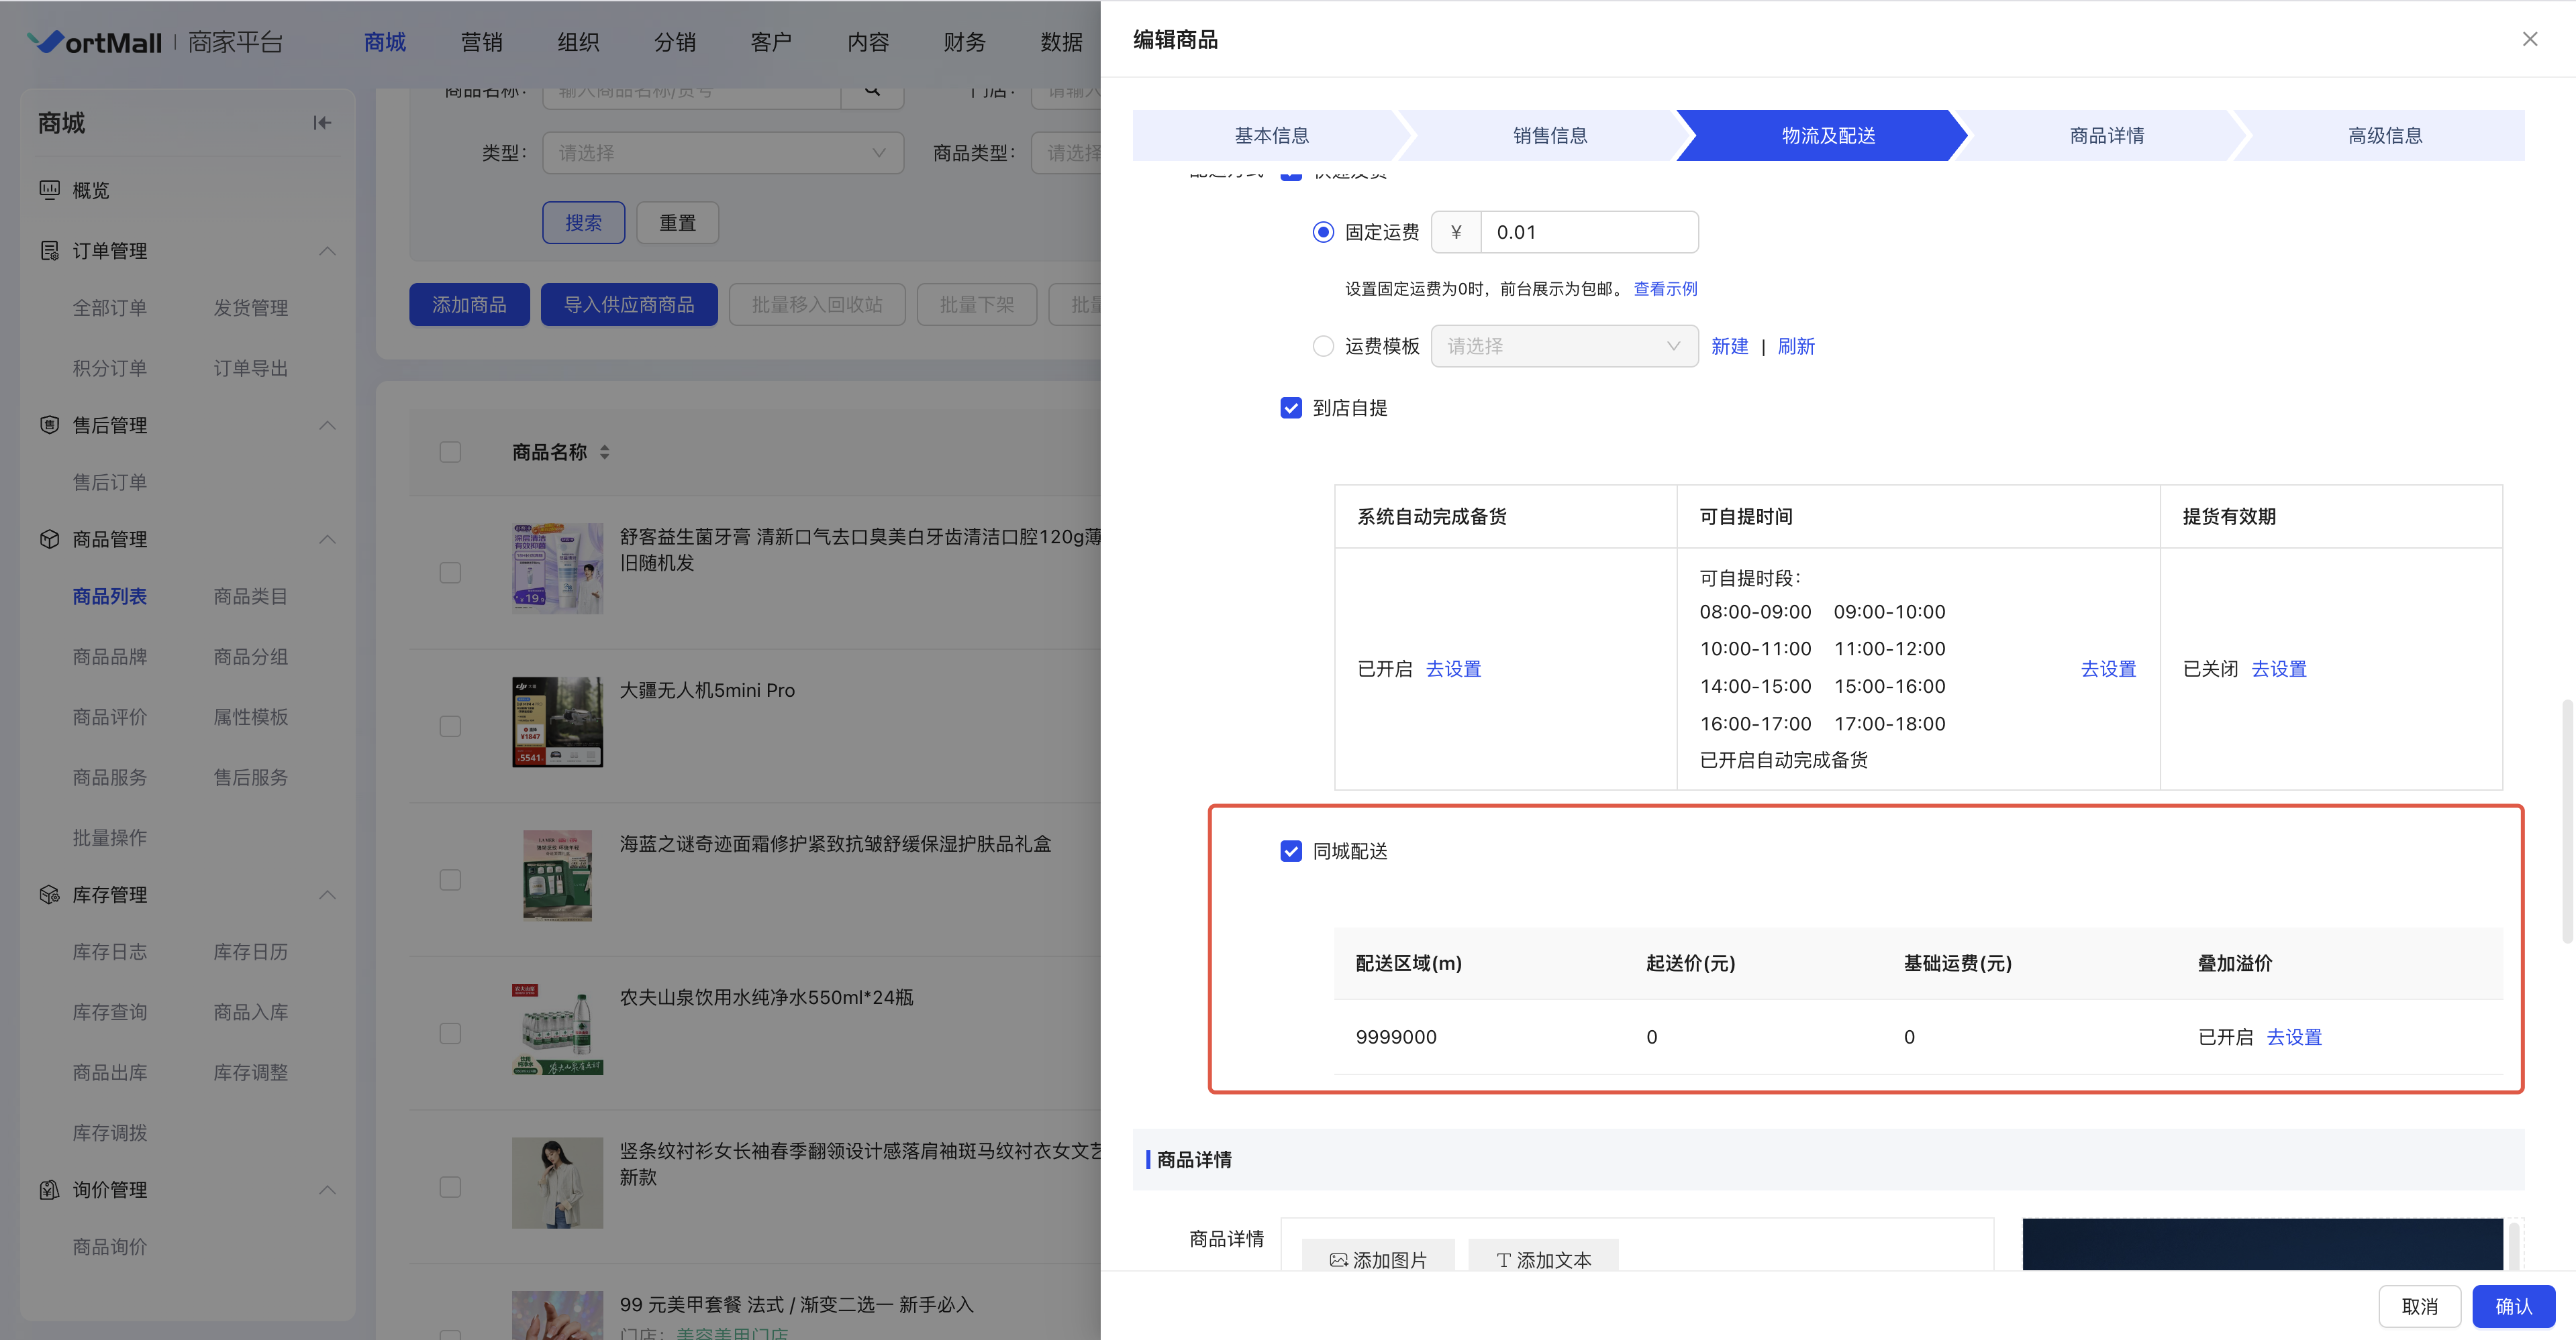This screenshot has width=2576, height=1340.
Task: Click the 概览 overview icon
Action: click(49, 190)
